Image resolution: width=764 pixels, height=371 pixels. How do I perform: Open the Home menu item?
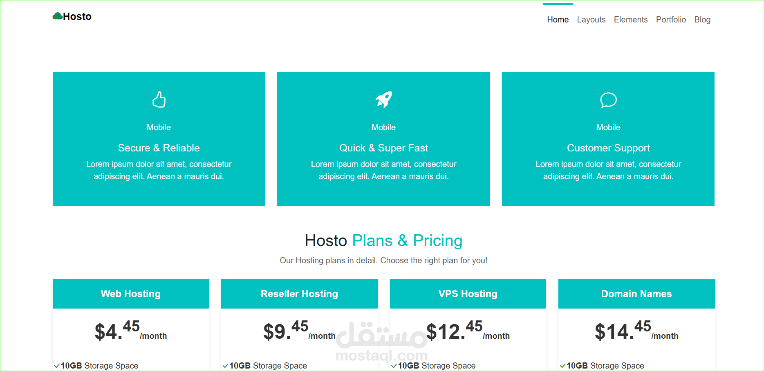(558, 20)
